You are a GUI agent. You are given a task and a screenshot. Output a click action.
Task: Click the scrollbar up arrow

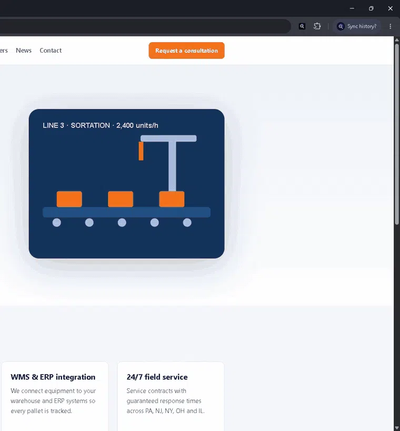(x=397, y=40)
